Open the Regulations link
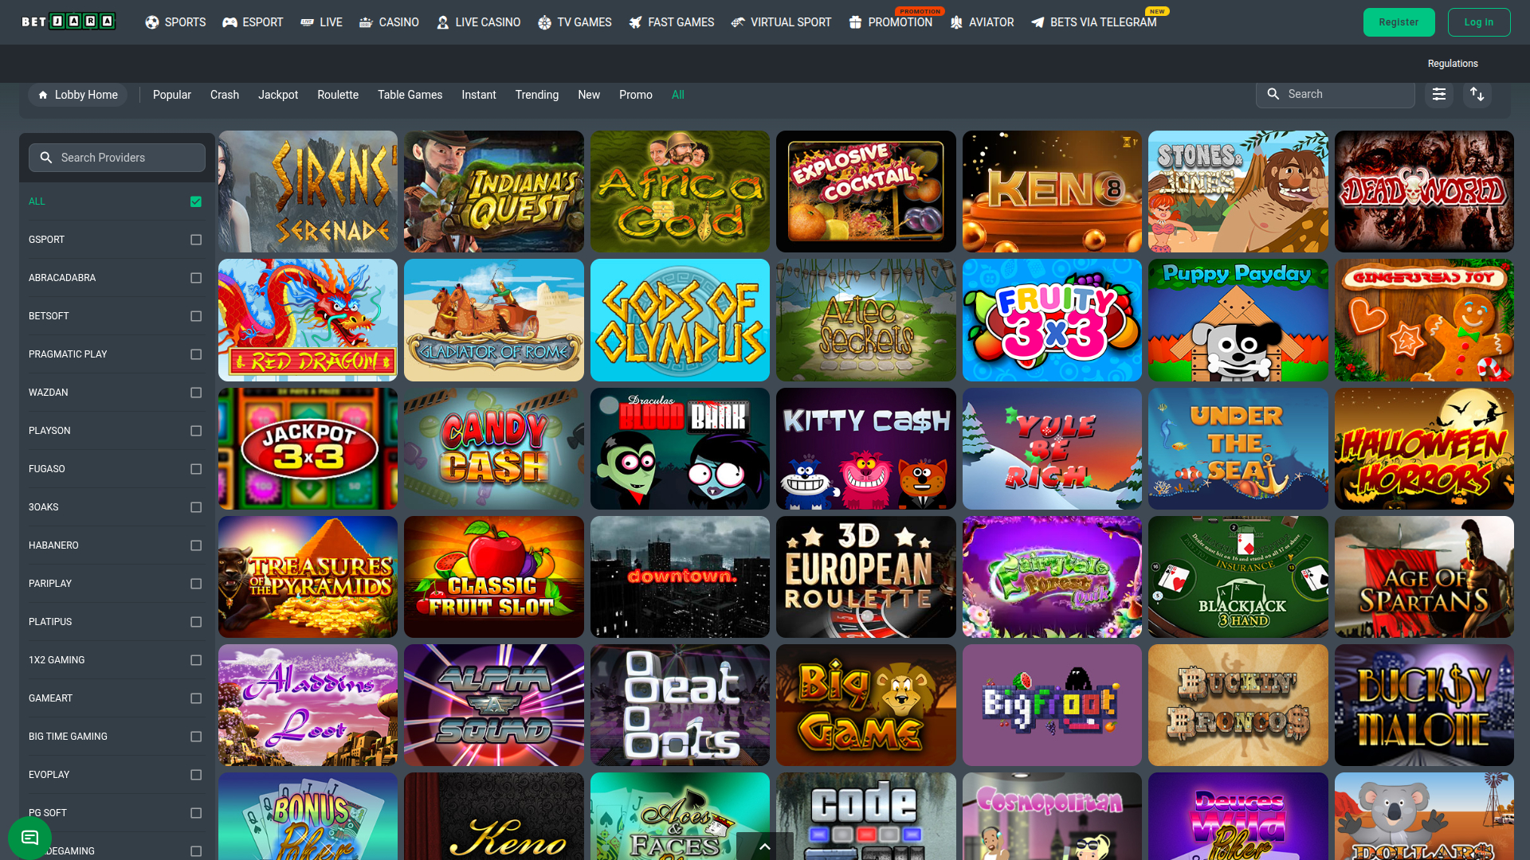Screen dimensions: 1530x860 click(x=1452, y=63)
